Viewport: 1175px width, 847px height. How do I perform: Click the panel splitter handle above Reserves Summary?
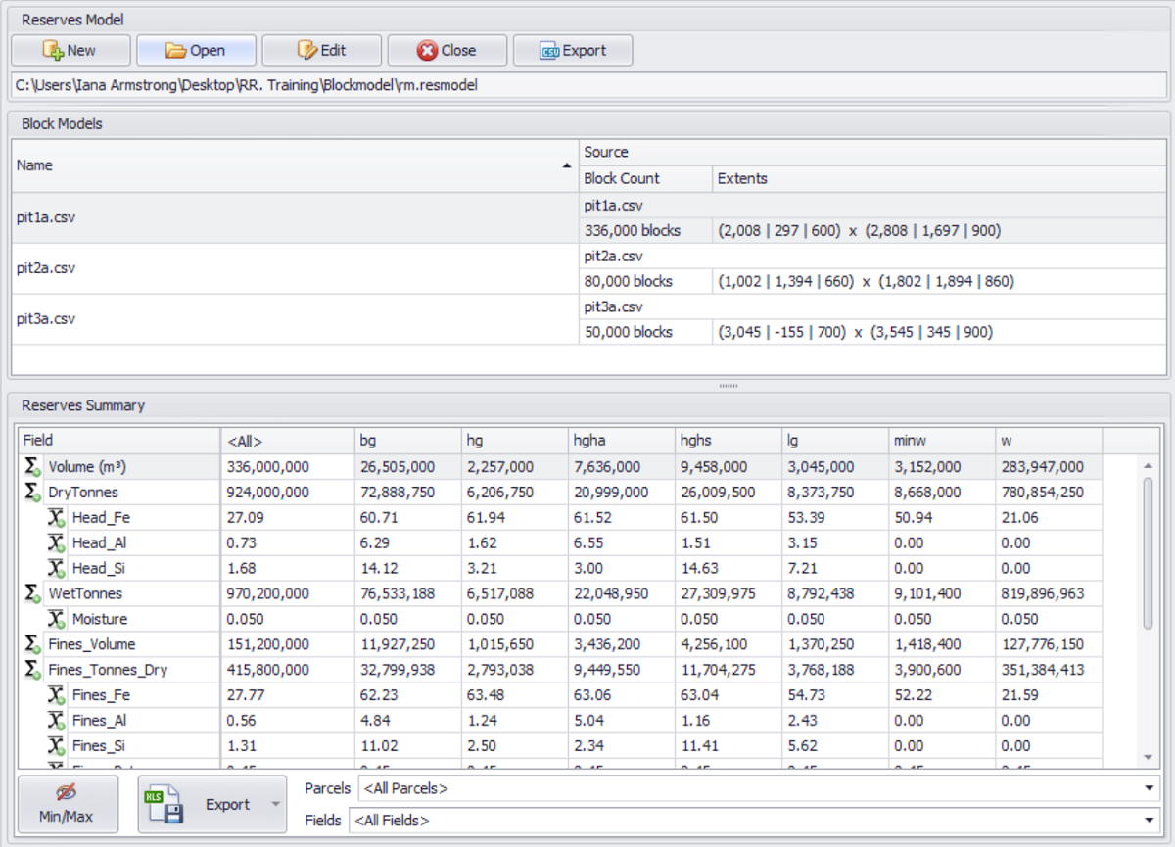tap(728, 386)
